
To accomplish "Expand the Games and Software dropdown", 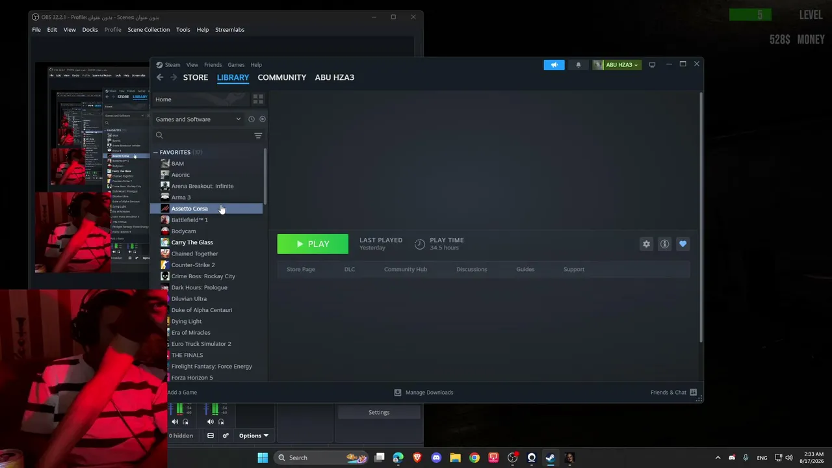I will [198, 119].
